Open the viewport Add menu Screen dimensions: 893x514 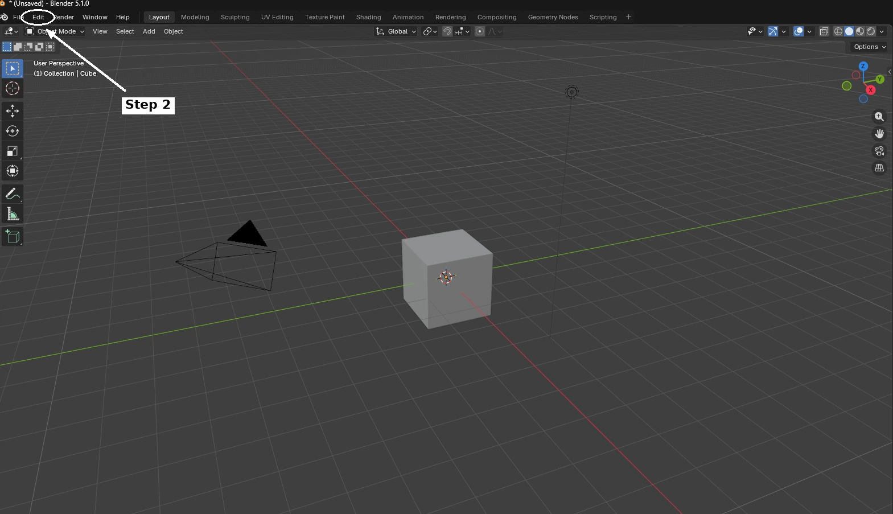(149, 31)
